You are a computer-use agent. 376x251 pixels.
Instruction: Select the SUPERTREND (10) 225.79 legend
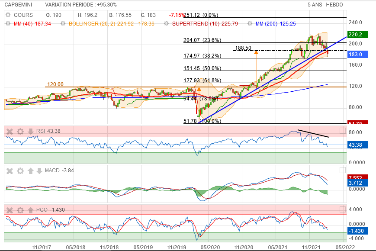205,23
